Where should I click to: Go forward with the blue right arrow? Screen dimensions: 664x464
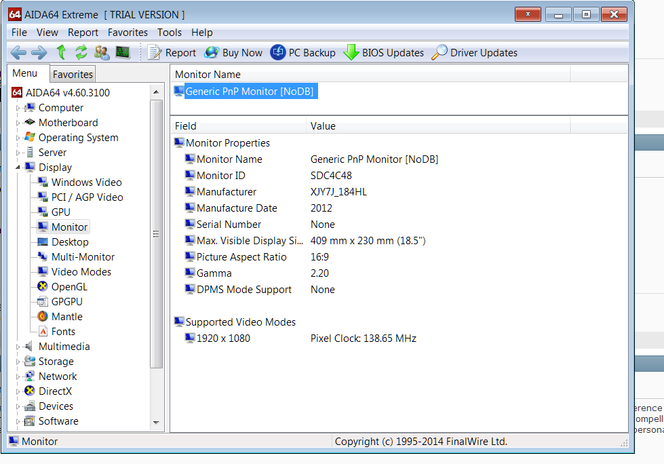click(39, 53)
